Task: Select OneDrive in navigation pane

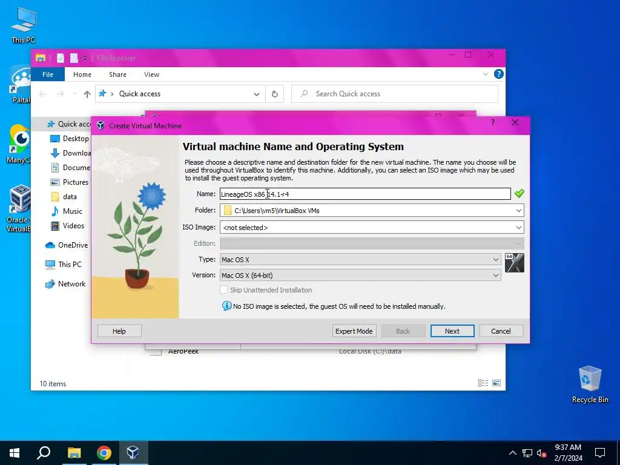Action: [x=67, y=245]
